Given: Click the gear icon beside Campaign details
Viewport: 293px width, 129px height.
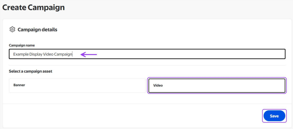Looking at the screenshot, I should [x=12, y=30].
